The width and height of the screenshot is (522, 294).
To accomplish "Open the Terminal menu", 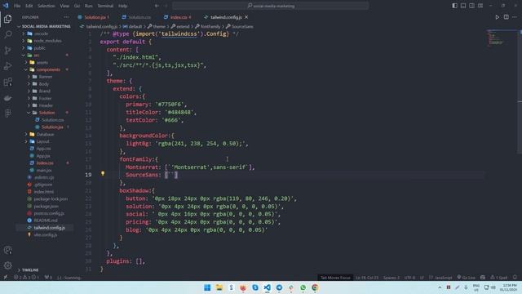I will pyautogui.click(x=105, y=6).
